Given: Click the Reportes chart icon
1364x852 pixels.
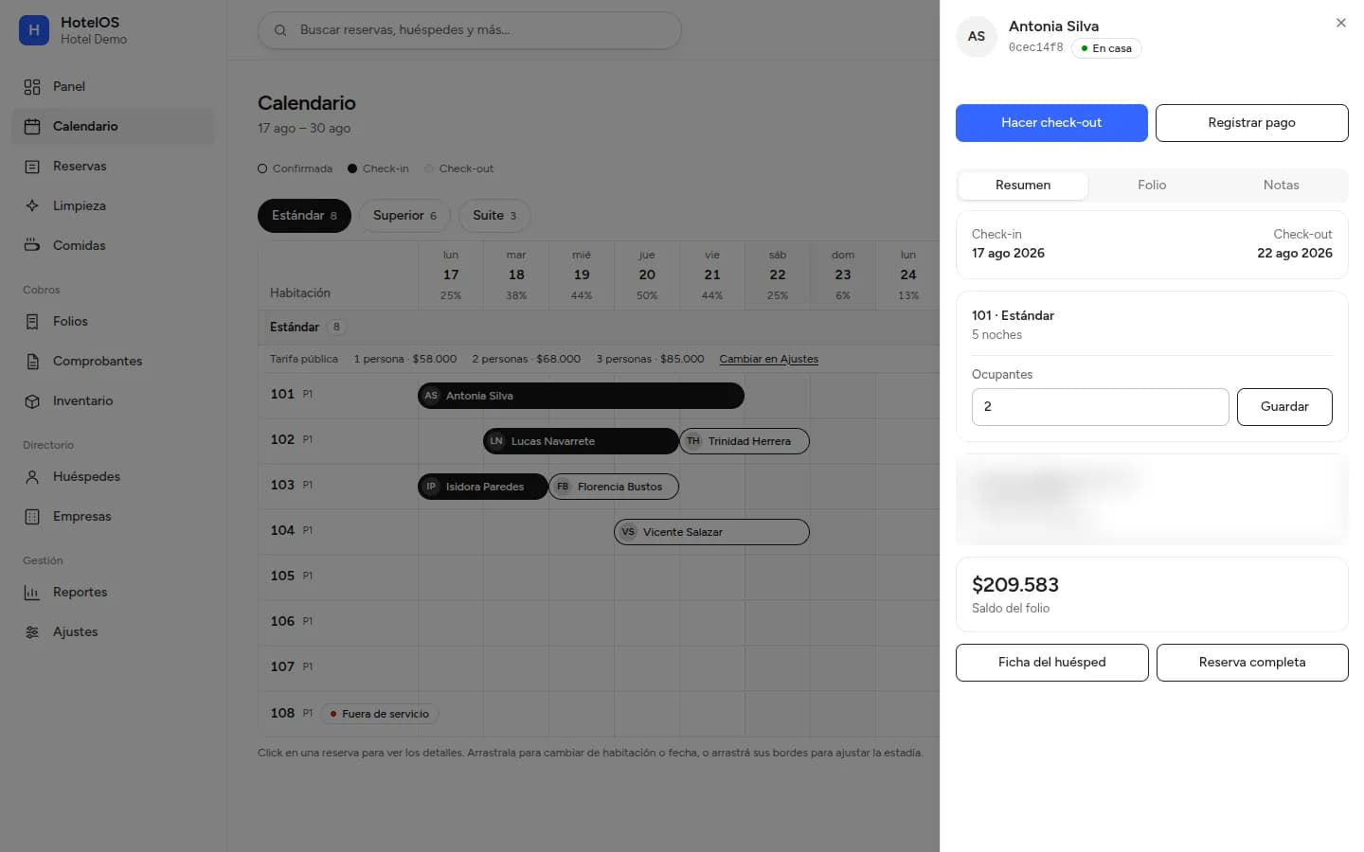Looking at the screenshot, I should (32, 593).
